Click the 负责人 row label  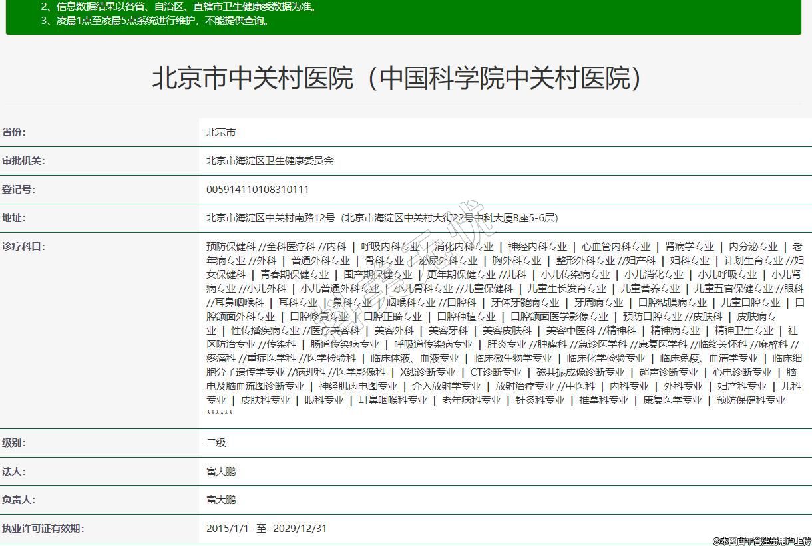[x=19, y=500]
